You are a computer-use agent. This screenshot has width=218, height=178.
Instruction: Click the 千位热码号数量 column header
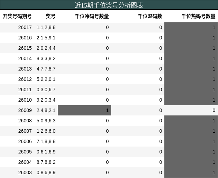(x=198, y=16)
